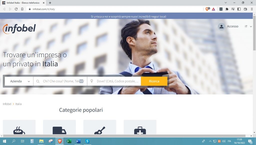This screenshot has width=256, height=145.
Task: Open a new browser tab
Action: click(x=50, y=3)
